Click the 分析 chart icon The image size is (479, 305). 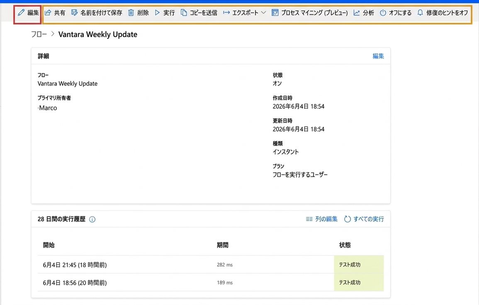[x=357, y=12]
